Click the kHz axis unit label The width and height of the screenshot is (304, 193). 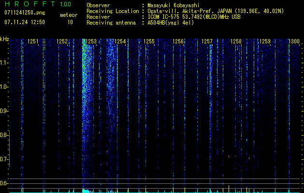point(4,39)
